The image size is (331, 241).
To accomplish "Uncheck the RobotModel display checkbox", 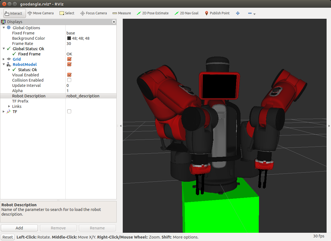I will point(69,64).
